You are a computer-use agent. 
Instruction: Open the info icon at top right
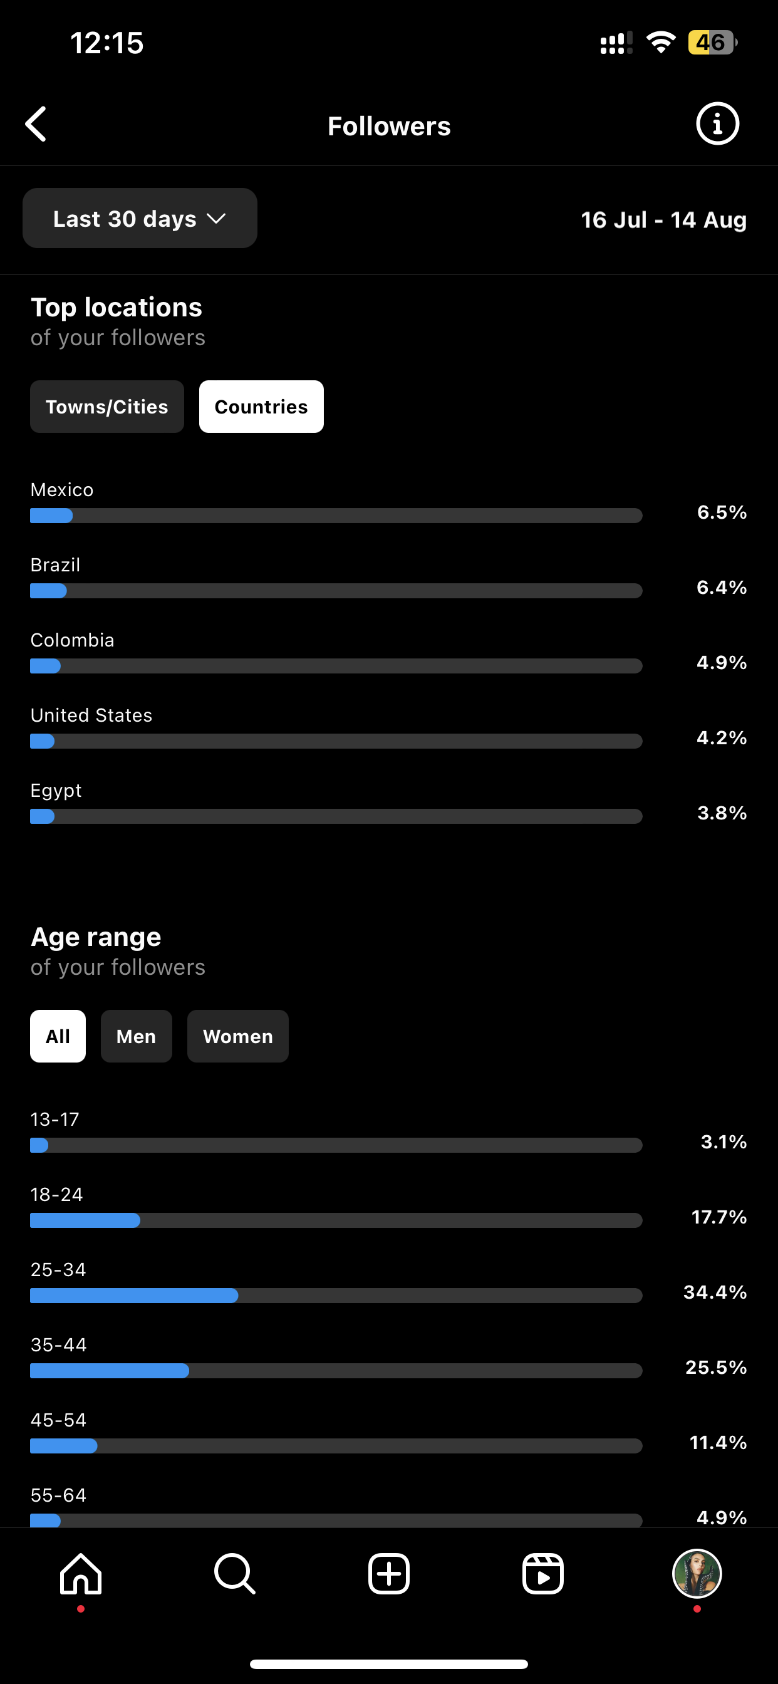[x=717, y=123]
